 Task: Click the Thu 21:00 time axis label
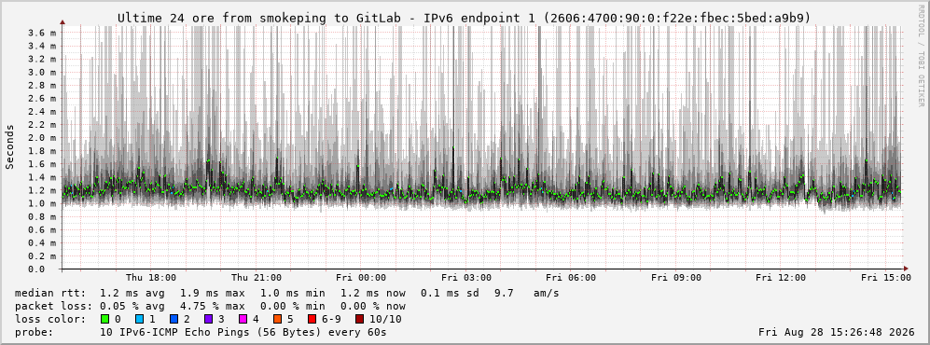[257, 278]
